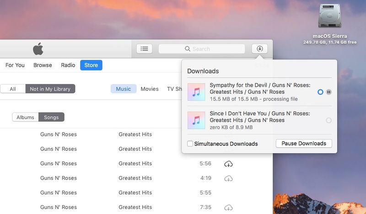Enable the Simultaneous Downloads checkbox
This screenshot has height=214, width=366.
click(x=190, y=143)
